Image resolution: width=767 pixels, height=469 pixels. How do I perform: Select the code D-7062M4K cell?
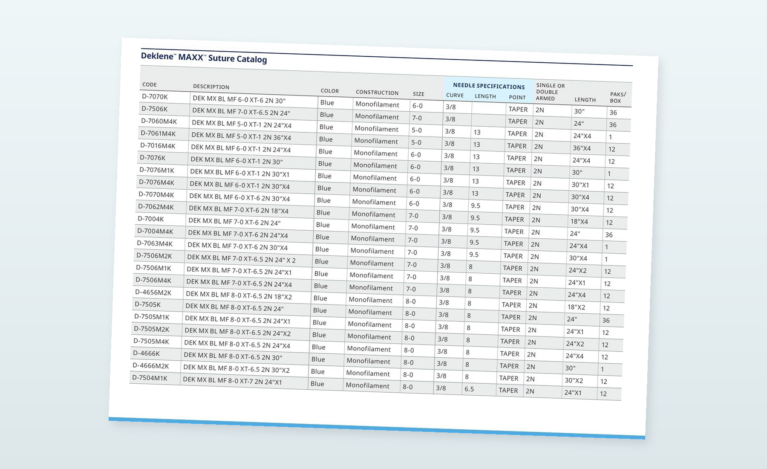156,207
